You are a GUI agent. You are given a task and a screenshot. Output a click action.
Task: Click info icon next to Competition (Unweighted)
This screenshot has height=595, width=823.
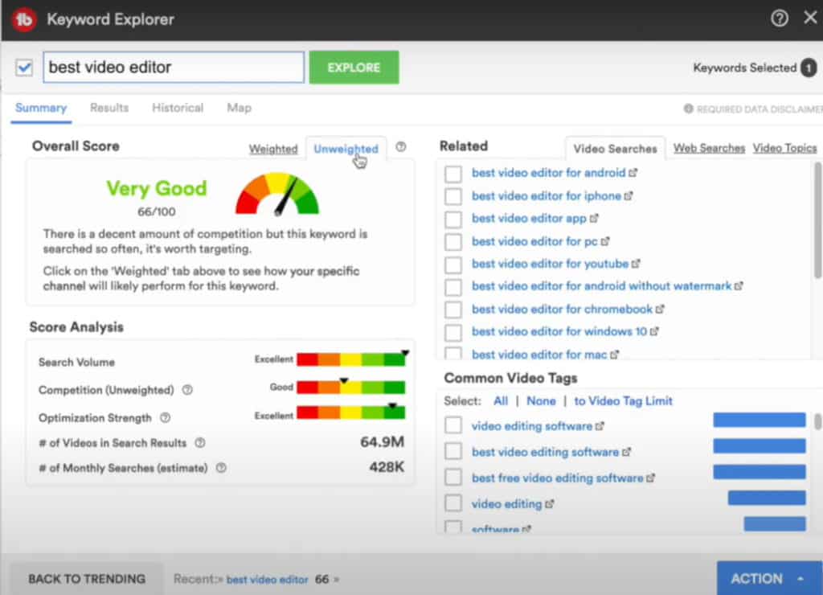187,390
